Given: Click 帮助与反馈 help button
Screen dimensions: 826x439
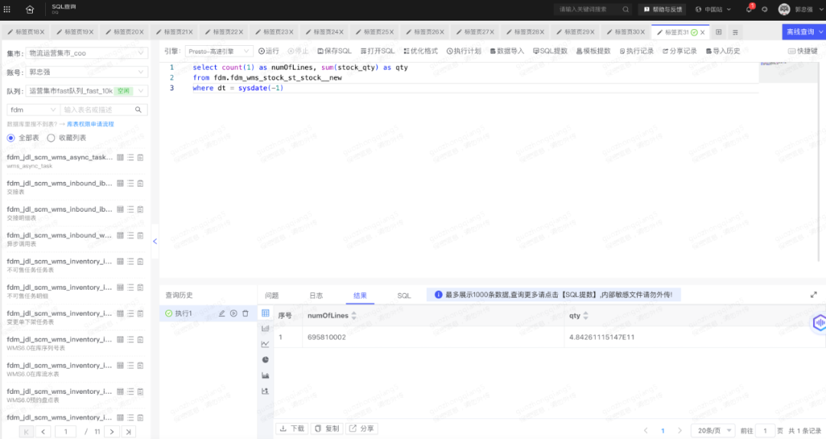Looking at the screenshot, I should [x=662, y=9].
